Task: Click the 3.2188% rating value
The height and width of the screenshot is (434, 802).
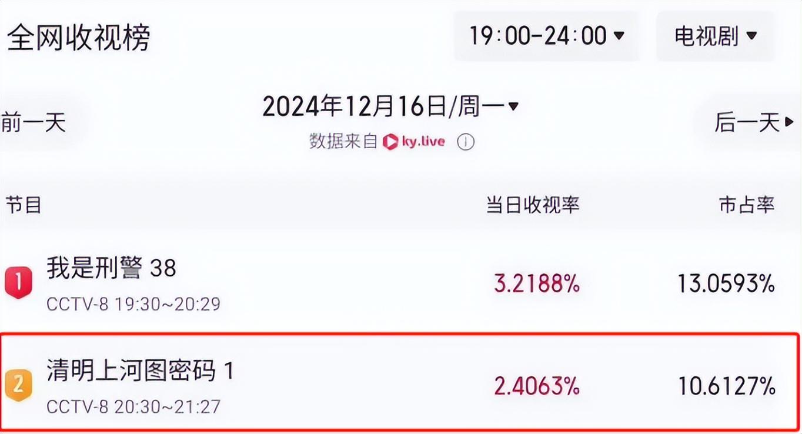Action: coord(537,284)
